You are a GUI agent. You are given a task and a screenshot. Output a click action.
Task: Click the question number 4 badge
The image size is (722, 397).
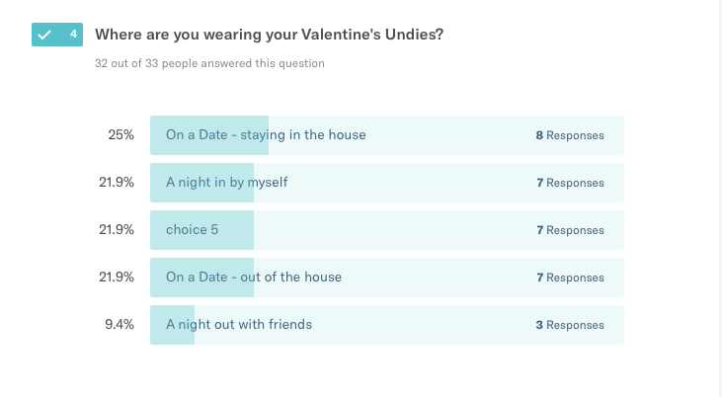[x=57, y=35]
